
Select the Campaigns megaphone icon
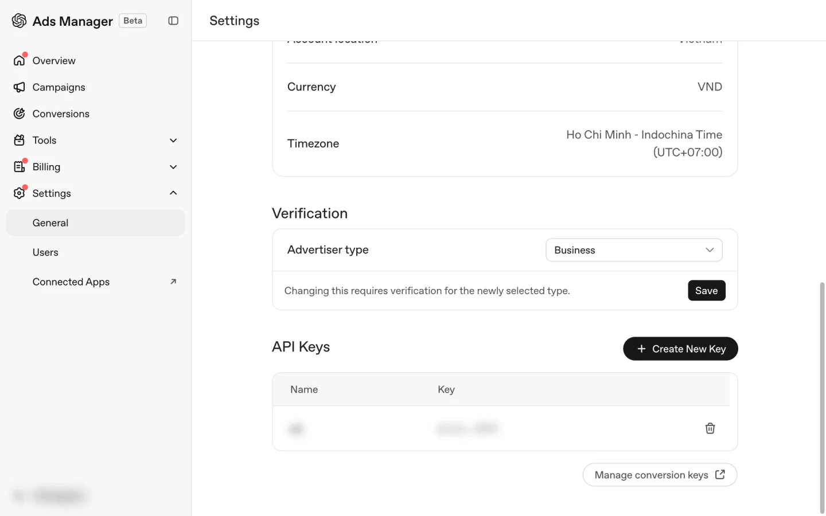tap(19, 87)
